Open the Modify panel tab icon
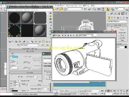This screenshot has height=97, width=129. (112, 14)
